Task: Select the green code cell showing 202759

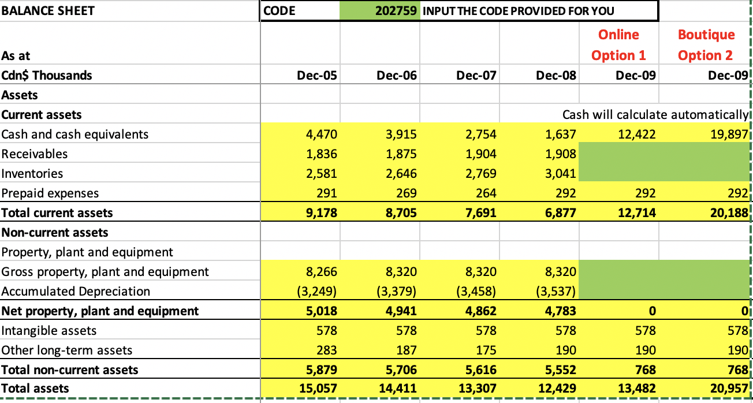Action: [x=381, y=10]
